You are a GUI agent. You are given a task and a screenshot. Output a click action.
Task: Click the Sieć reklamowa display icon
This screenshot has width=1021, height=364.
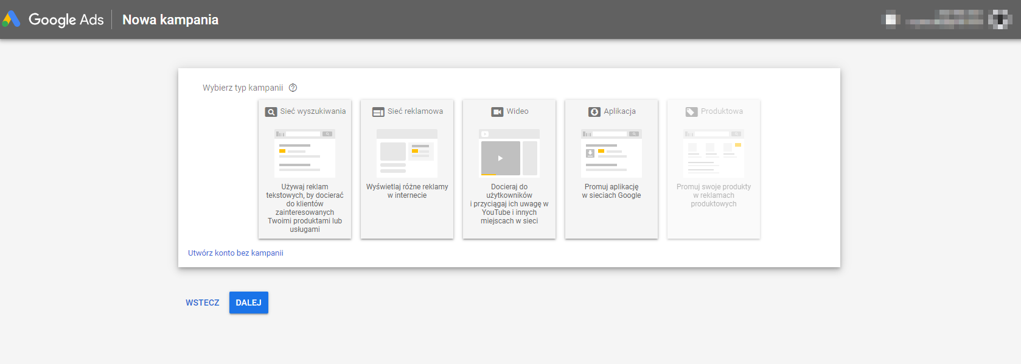[378, 112]
